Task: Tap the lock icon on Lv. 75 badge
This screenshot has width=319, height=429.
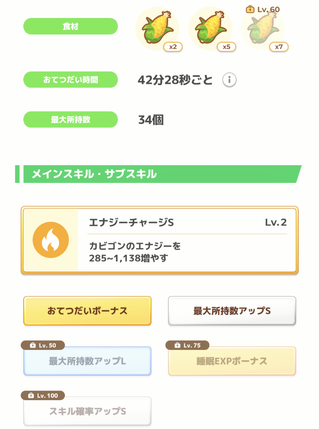Action: tap(177, 345)
